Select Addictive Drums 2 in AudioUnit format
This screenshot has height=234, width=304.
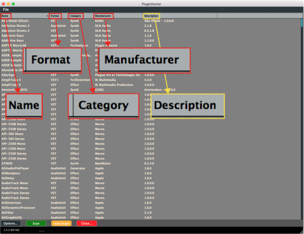150,26
